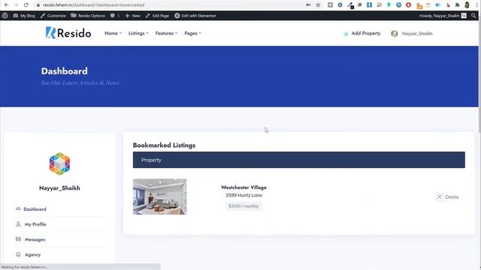The image size is (481, 270).
Task: Open the Dashboard sidebar link
Action: tap(35, 209)
